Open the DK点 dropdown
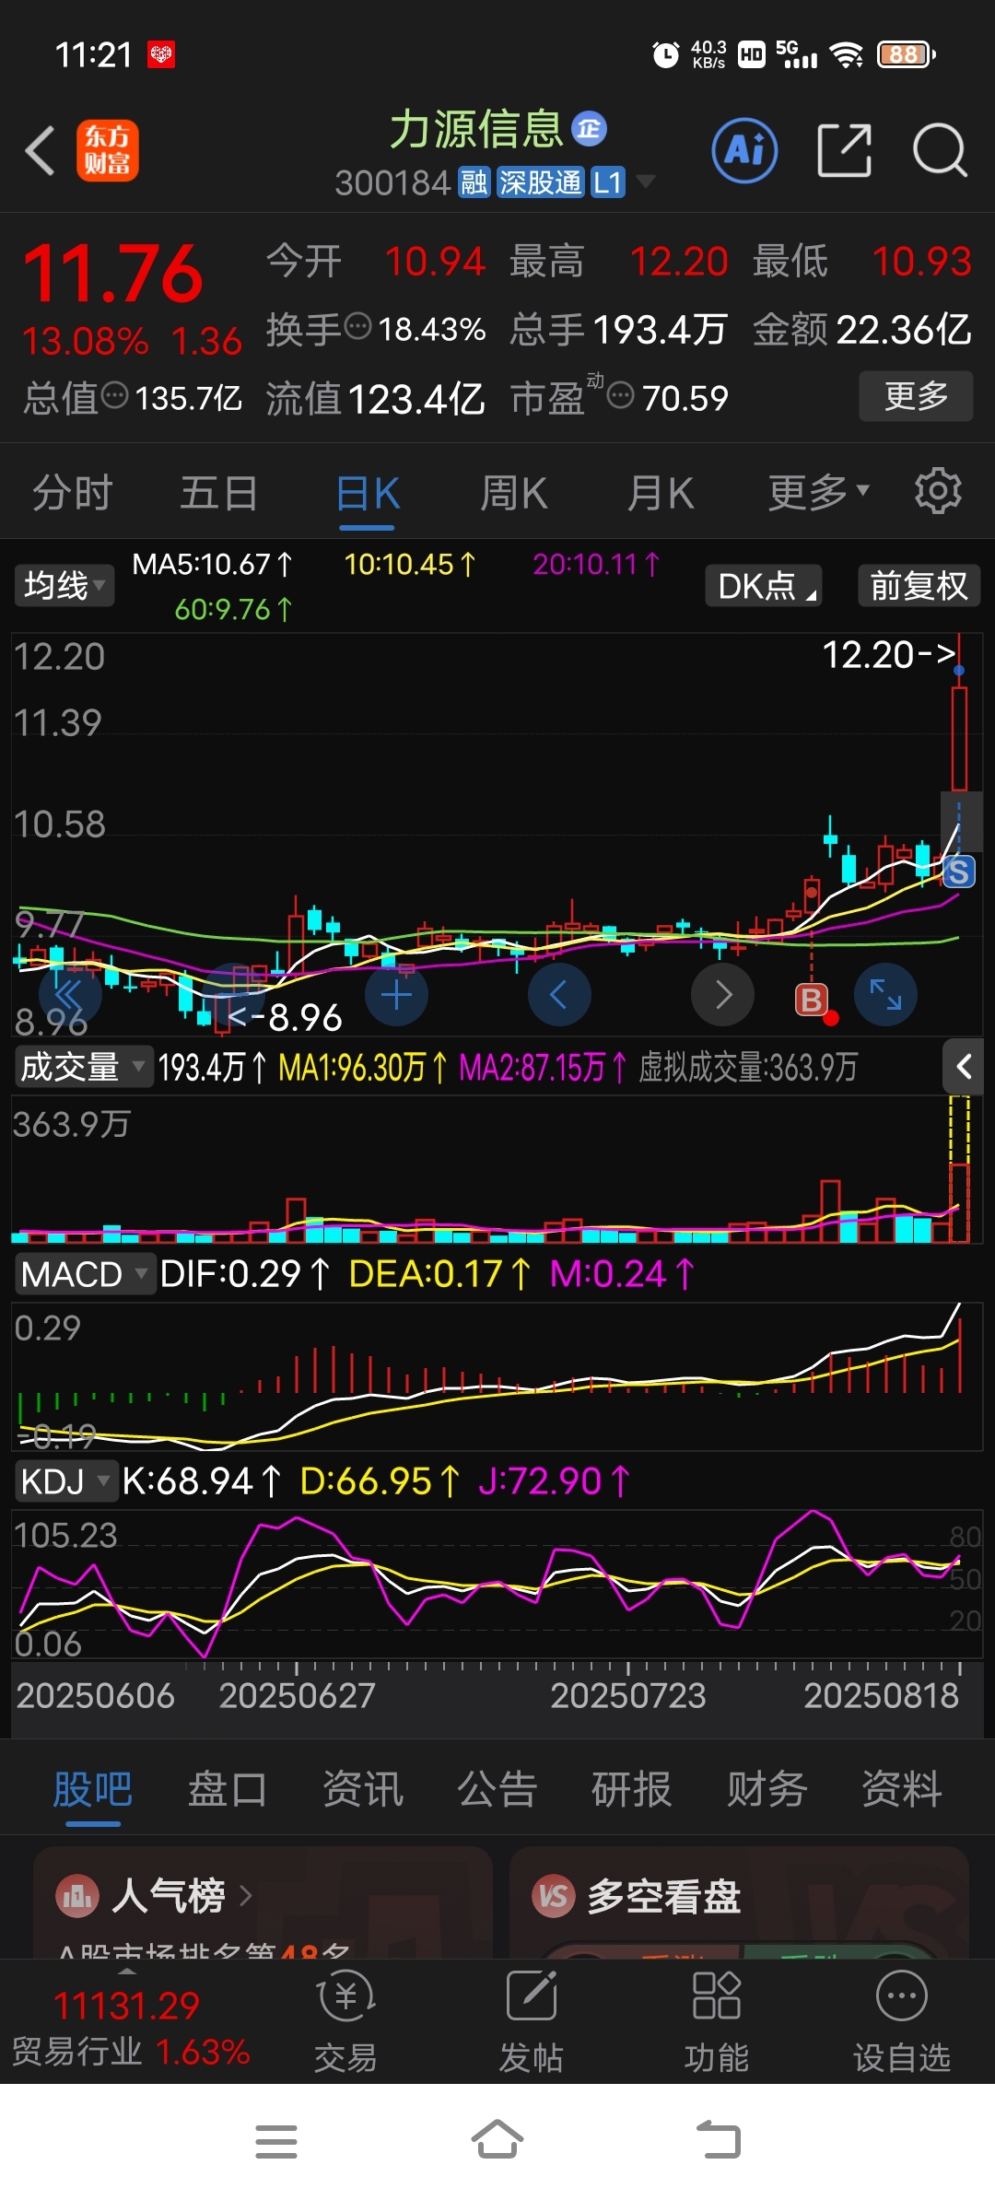 coord(764,585)
